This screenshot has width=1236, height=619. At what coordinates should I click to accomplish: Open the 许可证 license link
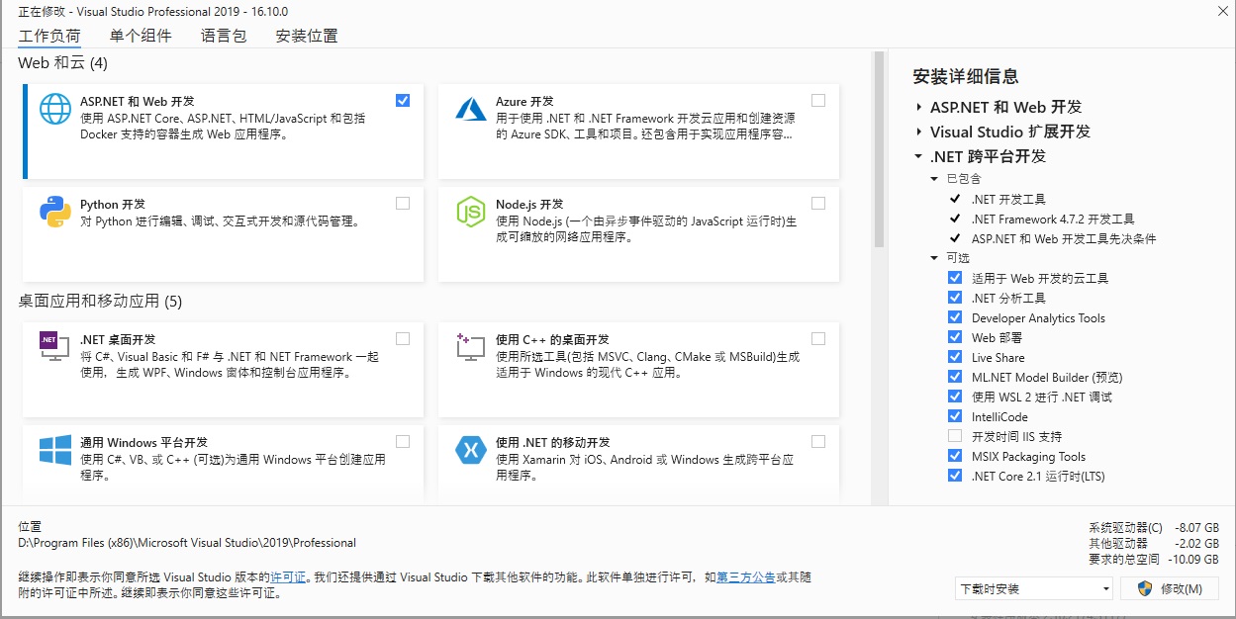click(288, 577)
